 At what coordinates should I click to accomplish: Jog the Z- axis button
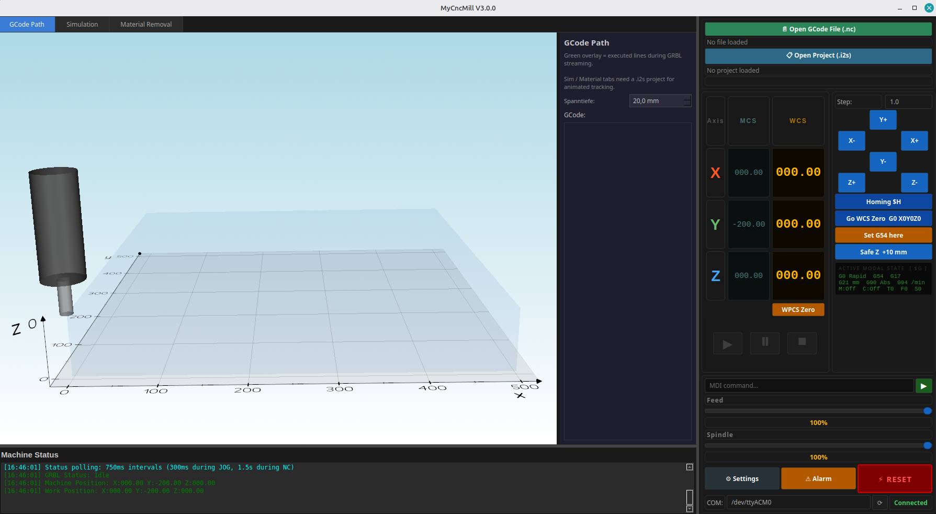pos(915,183)
